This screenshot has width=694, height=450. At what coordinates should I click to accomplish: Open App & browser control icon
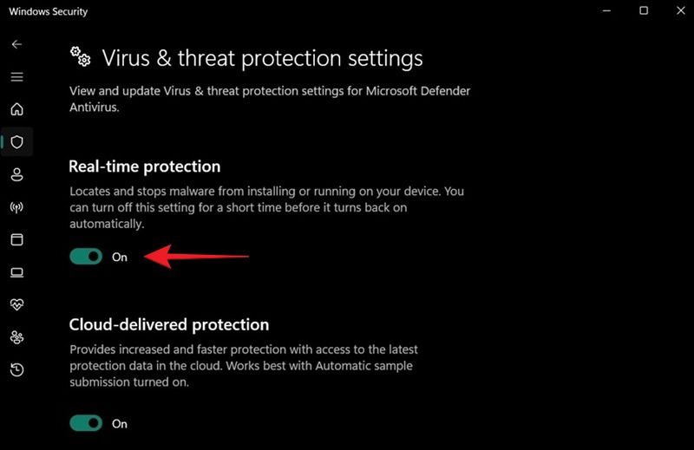pyautogui.click(x=16, y=239)
